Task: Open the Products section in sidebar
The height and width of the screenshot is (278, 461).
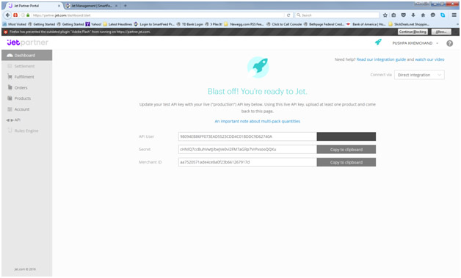Action: 22,98
